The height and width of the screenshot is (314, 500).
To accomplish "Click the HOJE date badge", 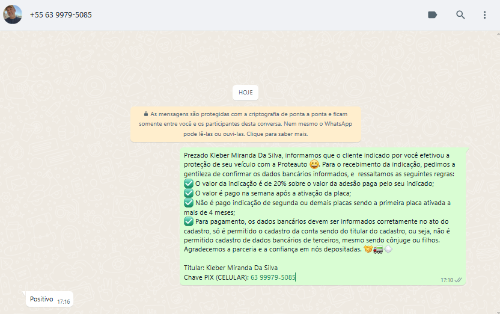I will (x=245, y=93).
